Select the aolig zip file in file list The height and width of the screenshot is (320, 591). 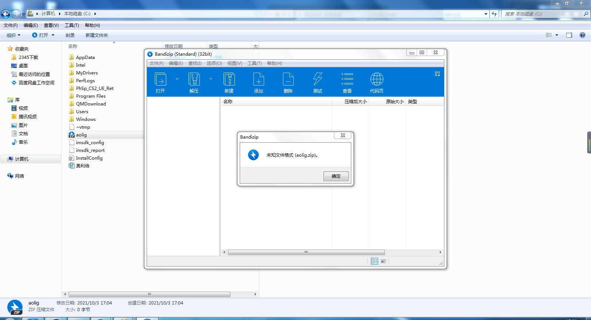pyautogui.click(x=81, y=135)
